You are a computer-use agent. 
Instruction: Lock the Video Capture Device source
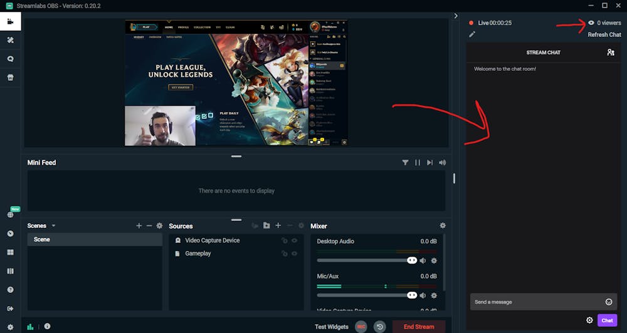284,240
